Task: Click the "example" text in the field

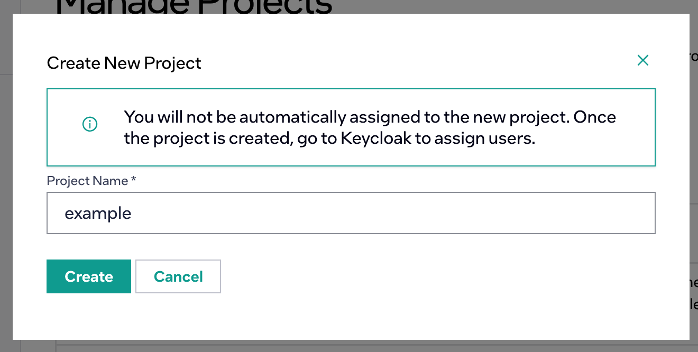Action: pos(98,214)
